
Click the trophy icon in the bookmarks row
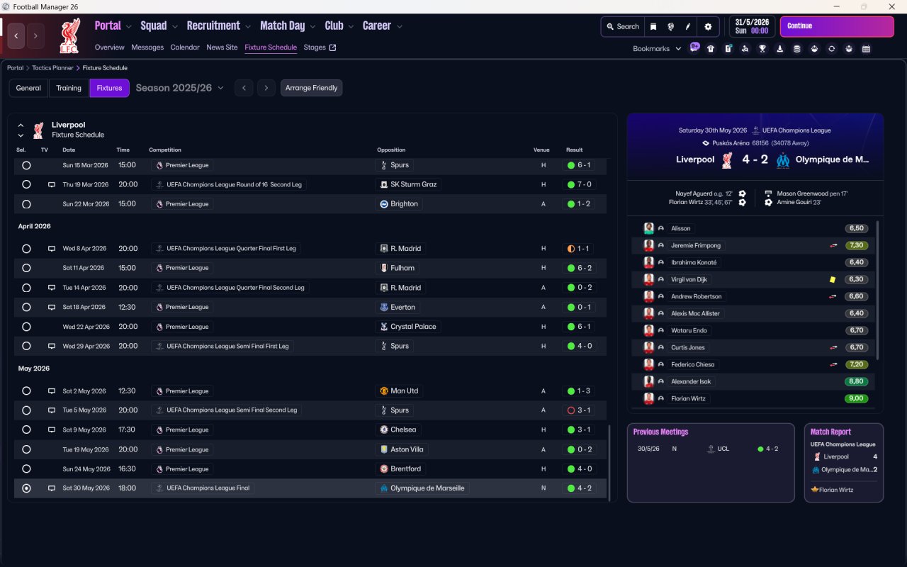pyautogui.click(x=762, y=49)
